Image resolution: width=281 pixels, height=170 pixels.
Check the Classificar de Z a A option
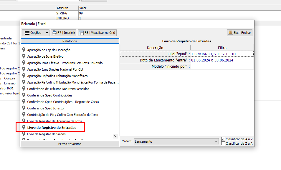223,144
